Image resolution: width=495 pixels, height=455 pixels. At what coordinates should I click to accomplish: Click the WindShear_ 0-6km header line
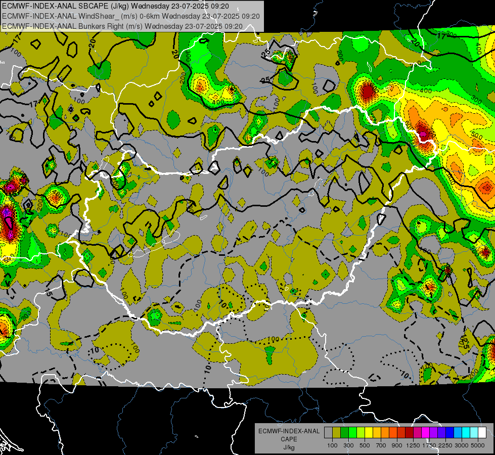(x=130, y=16)
